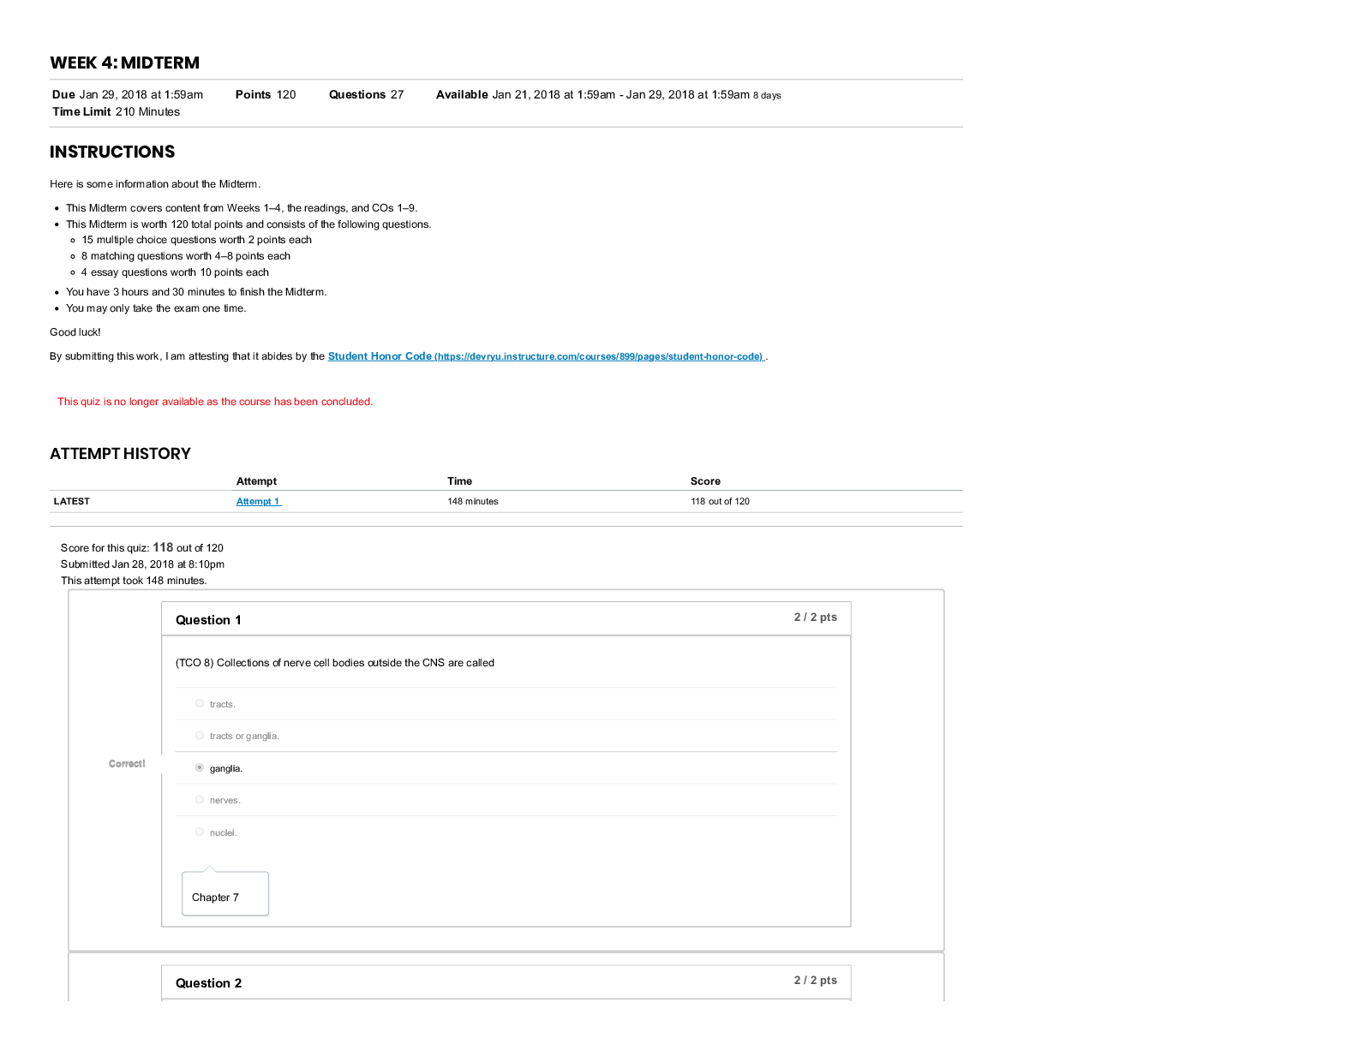Select the 'tracts.' radio button

[x=200, y=704]
